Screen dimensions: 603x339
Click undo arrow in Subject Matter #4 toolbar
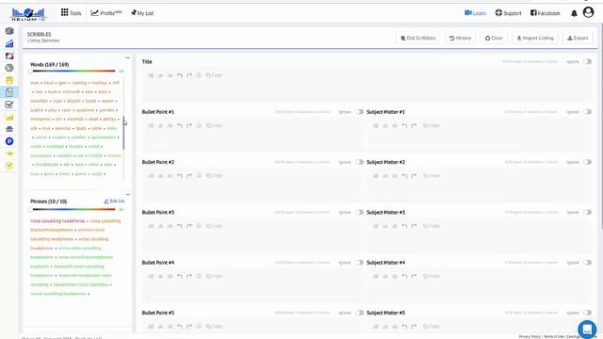404,276
